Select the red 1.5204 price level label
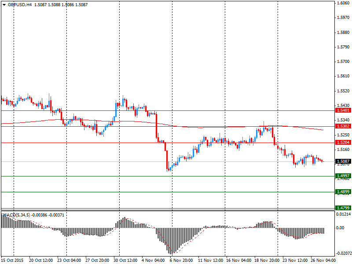 pos(343,142)
